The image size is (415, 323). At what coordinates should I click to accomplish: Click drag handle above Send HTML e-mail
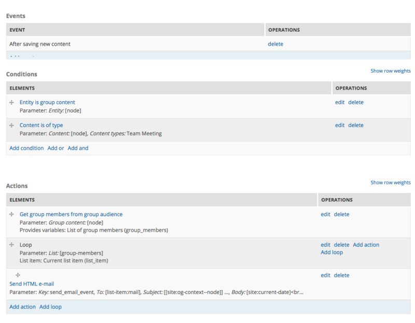18,275
